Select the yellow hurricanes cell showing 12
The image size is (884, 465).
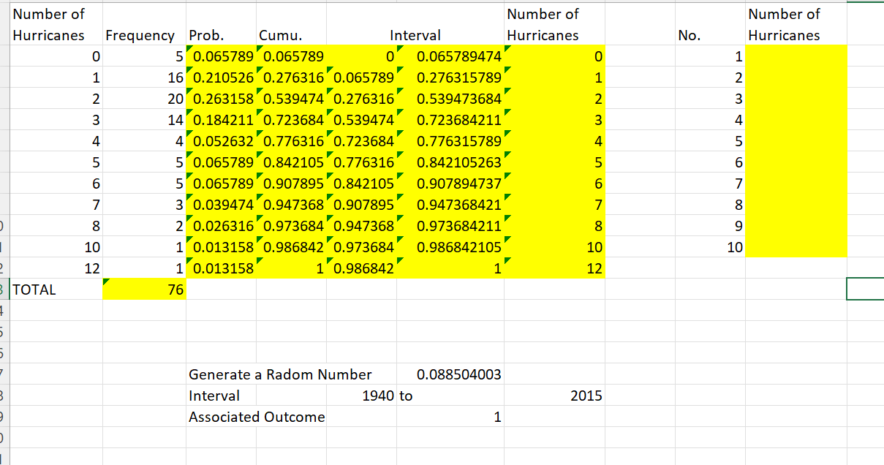554,268
